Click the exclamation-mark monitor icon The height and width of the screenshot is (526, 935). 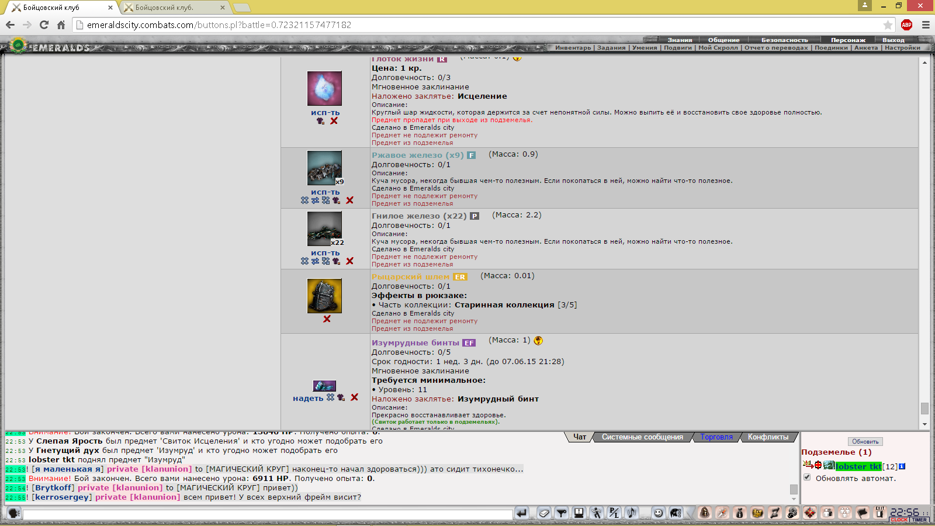point(579,513)
